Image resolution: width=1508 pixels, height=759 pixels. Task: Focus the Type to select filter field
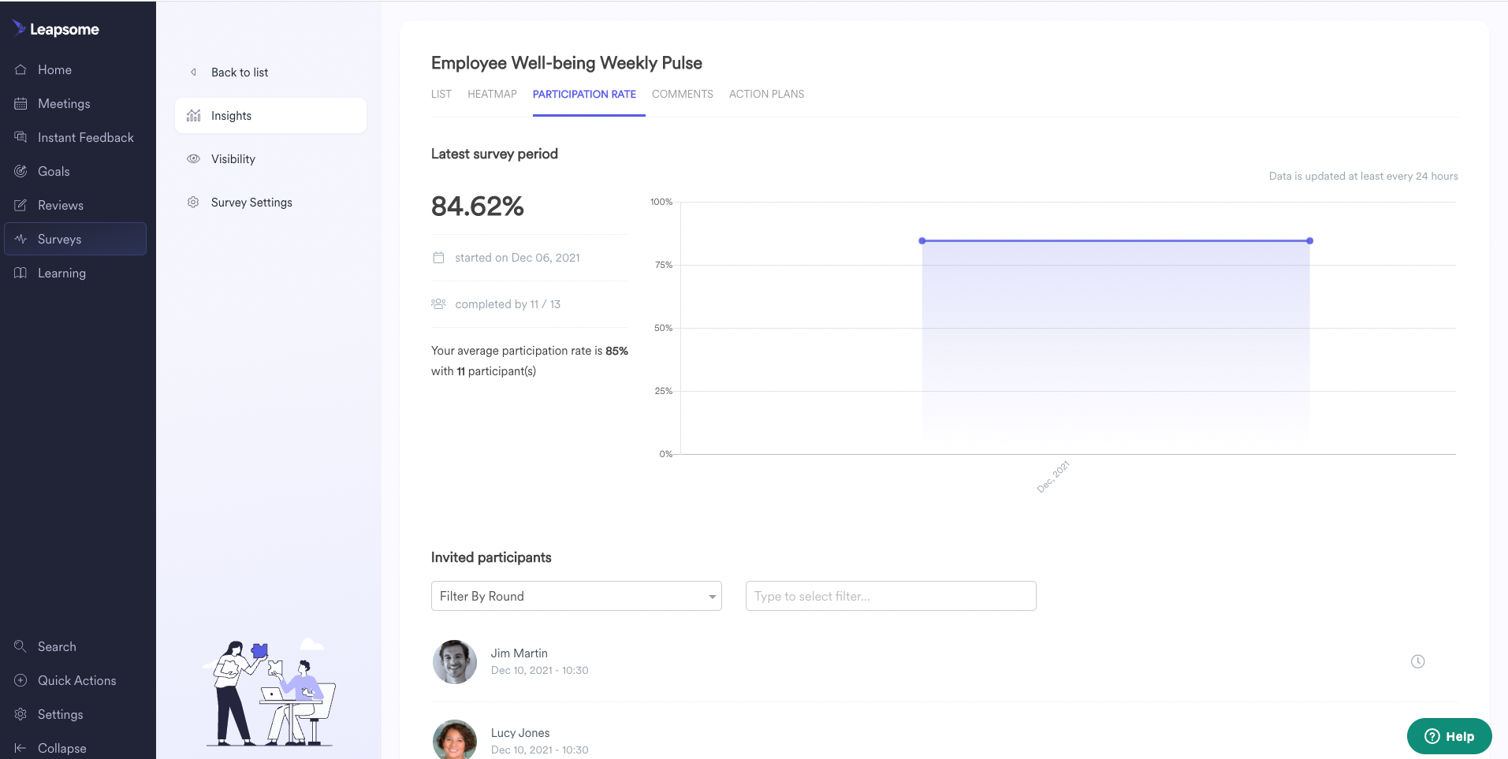click(x=891, y=596)
